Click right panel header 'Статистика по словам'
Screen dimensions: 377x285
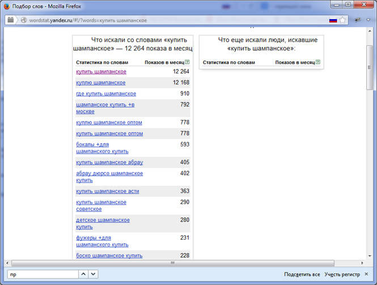(x=228, y=62)
